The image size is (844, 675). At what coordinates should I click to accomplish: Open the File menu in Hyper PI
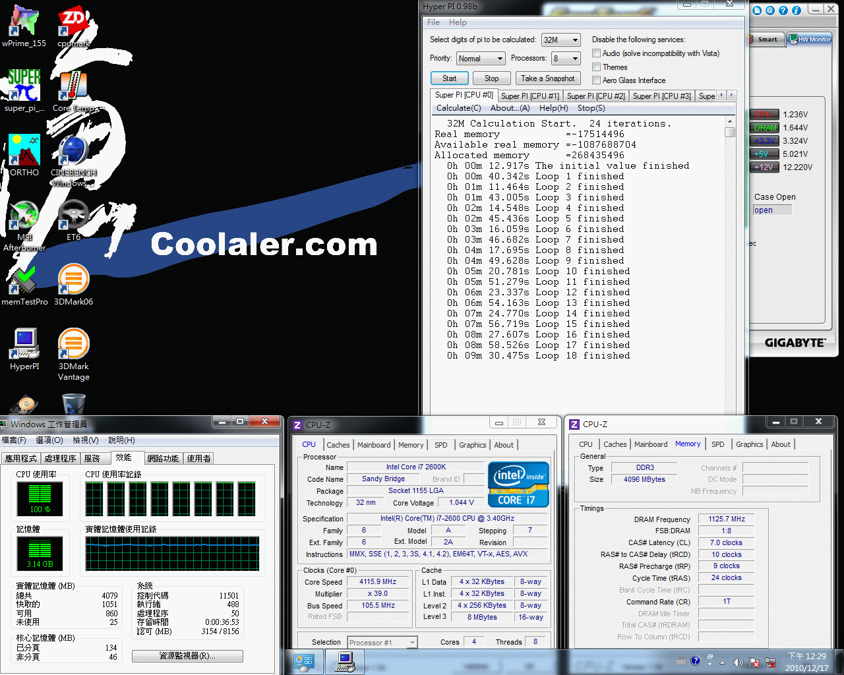coord(433,22)
